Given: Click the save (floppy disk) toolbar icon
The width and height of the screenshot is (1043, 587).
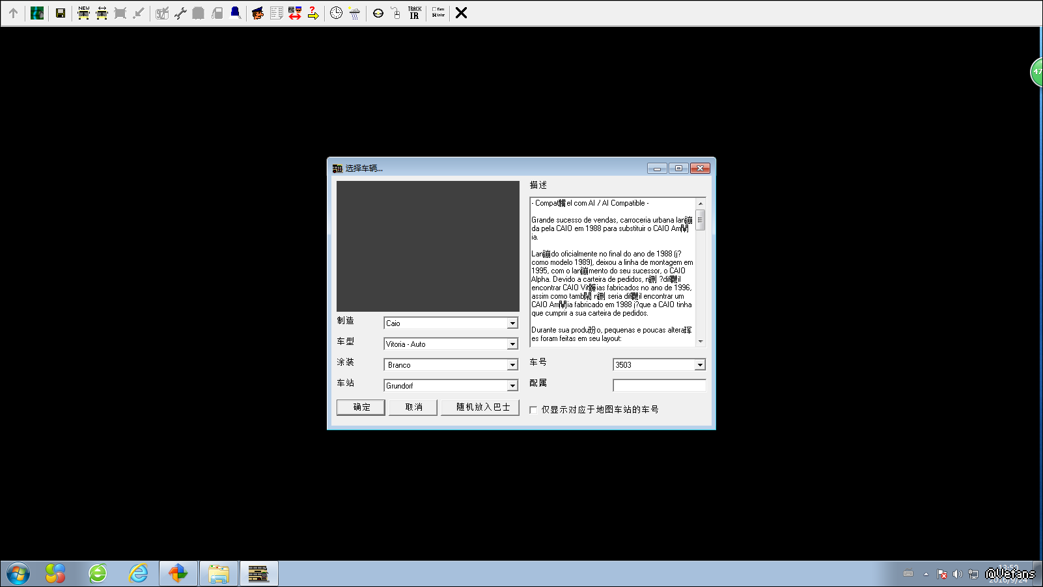Looking at the screenshot, I should tap(61, 13).
